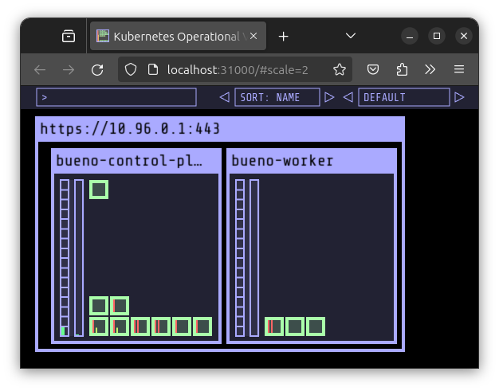Click the page info document icon
The width and height of the screenshot is (499, 391).
pyautogui.click(x=153, y=69)
